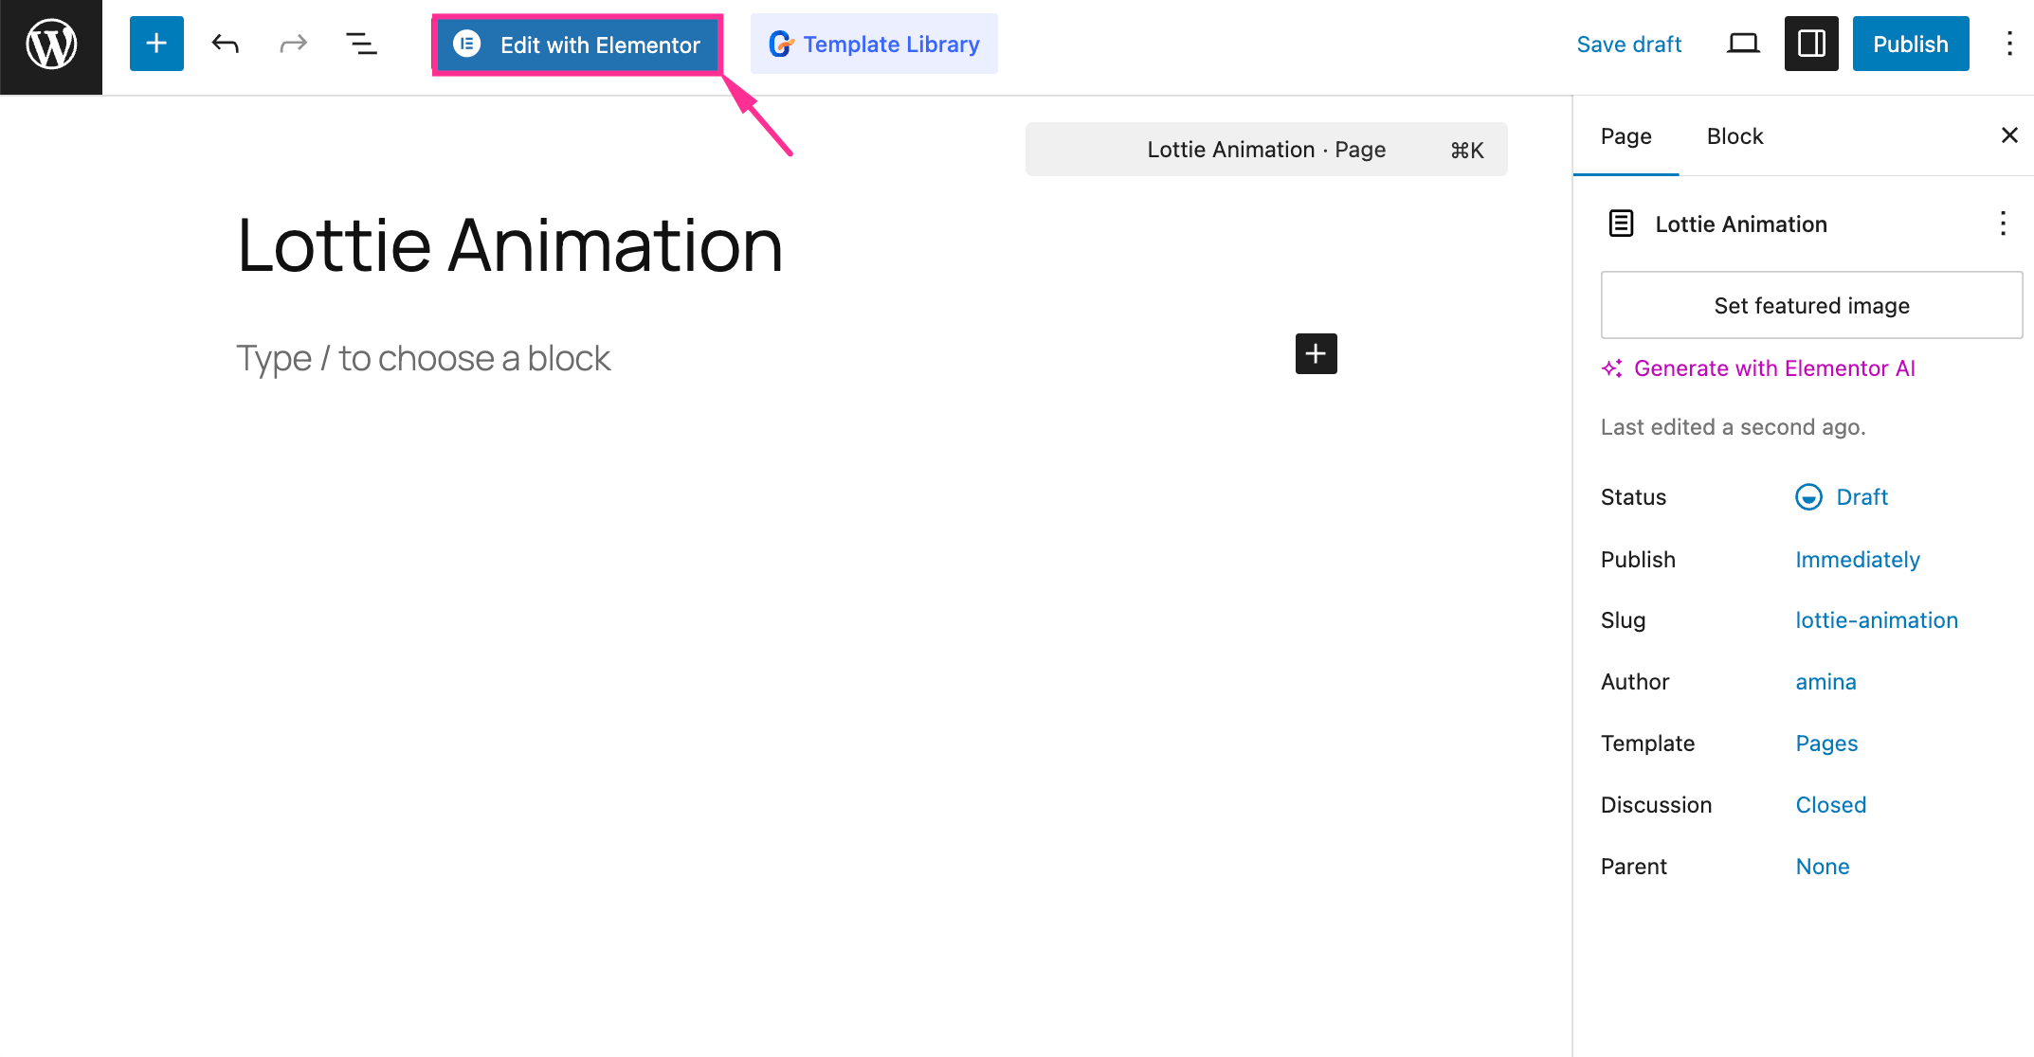The height and width of the screenshot is (1057, 2034).
Task: Toggle the desktop preview view
Action: point(1742,44)
